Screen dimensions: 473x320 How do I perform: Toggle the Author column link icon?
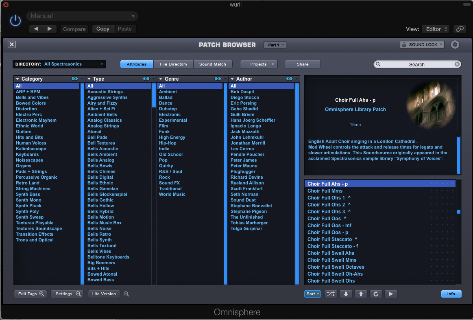point(289,79)
